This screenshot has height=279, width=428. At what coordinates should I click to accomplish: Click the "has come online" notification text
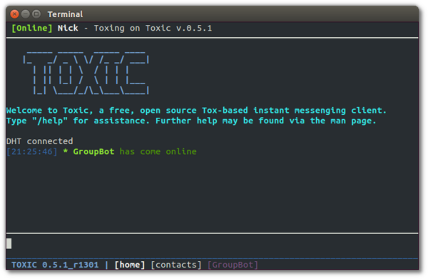pos(158,152)
